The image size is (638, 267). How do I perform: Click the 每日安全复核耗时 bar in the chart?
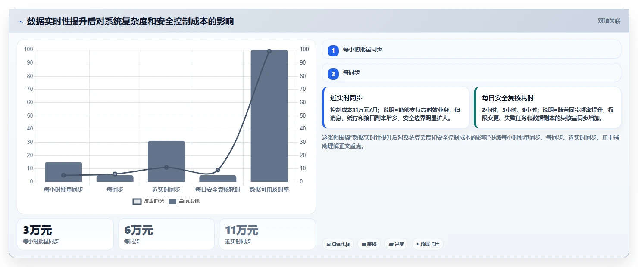[218, 178]
